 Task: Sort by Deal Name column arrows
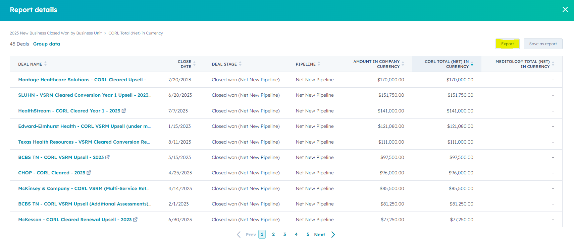(45, 64)
